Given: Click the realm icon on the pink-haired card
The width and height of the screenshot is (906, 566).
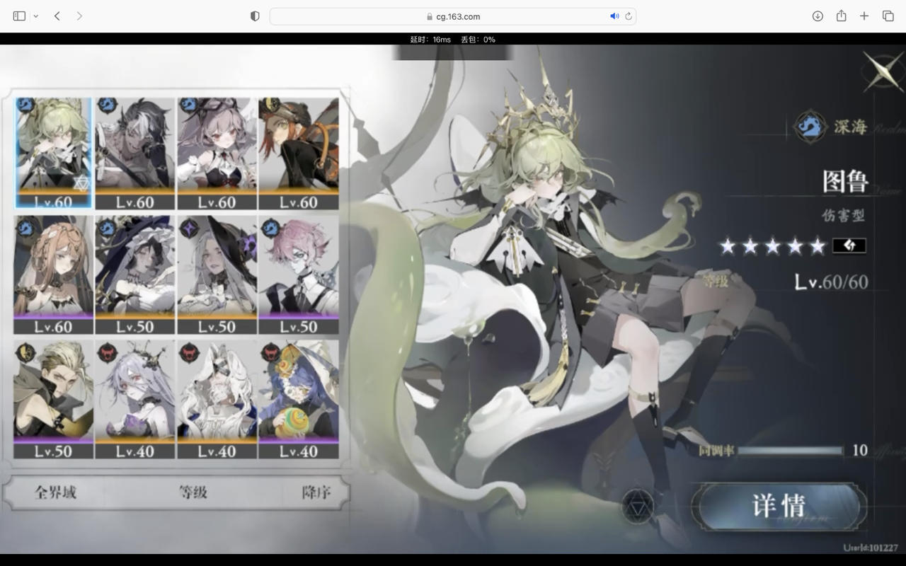Looking at the screenshot, I should coord(270,228).
